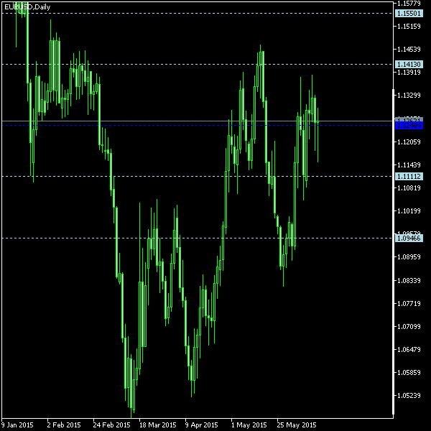
Task: Click the 1.14539 price scale value
Action: (409, 49)
